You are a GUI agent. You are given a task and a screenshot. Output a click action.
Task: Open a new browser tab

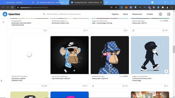[x=106, y=2]
